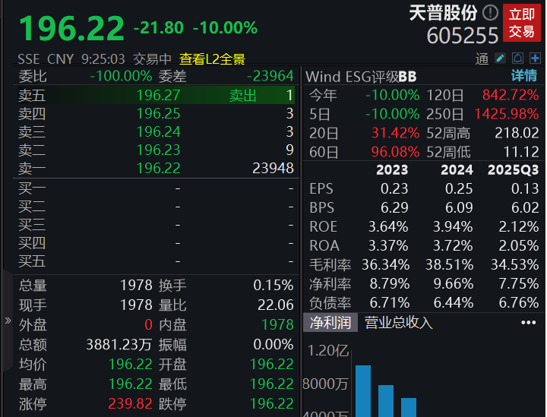
Task: Click ROA 2023 value 3.37%
Action: click(388, 245)
